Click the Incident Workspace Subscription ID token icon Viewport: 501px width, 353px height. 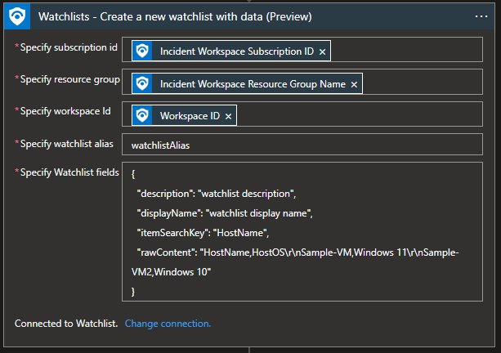tap(142, 51)
